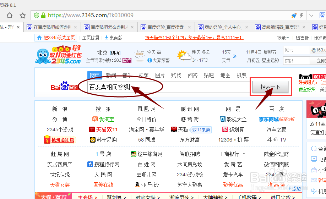Open the 12306 · 机票 link
This screenshot has height=199, width=326.
pos(233,140)
